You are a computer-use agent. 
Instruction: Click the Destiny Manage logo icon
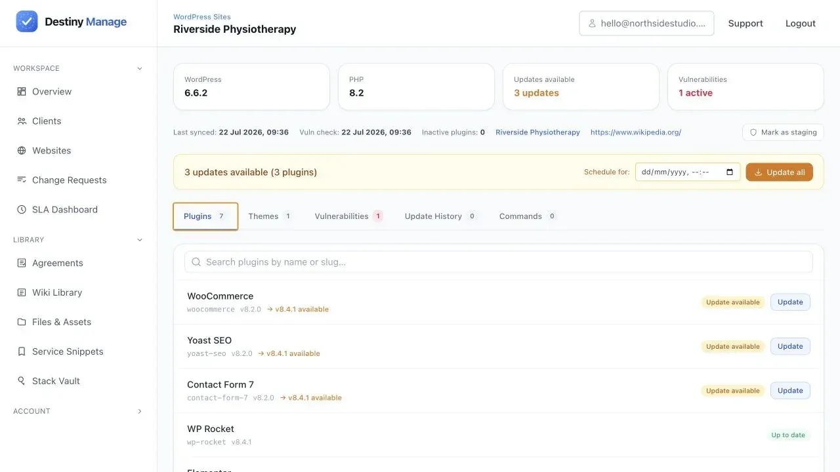[27, 22]
